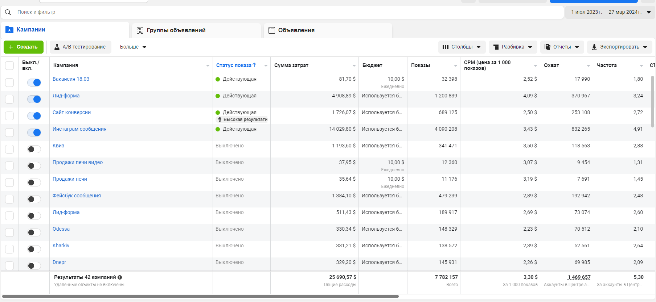Disable the 'Сайт конверсии' campaign toggle
Viewport: 656px width, 302px height.
(x=34, y=116)
